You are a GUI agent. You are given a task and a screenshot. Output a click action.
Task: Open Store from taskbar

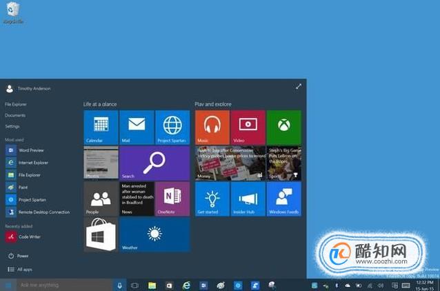[x=169, y=285]
